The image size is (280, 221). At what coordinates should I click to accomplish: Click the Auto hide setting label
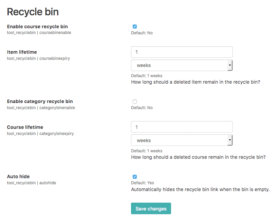click(18, 176)
